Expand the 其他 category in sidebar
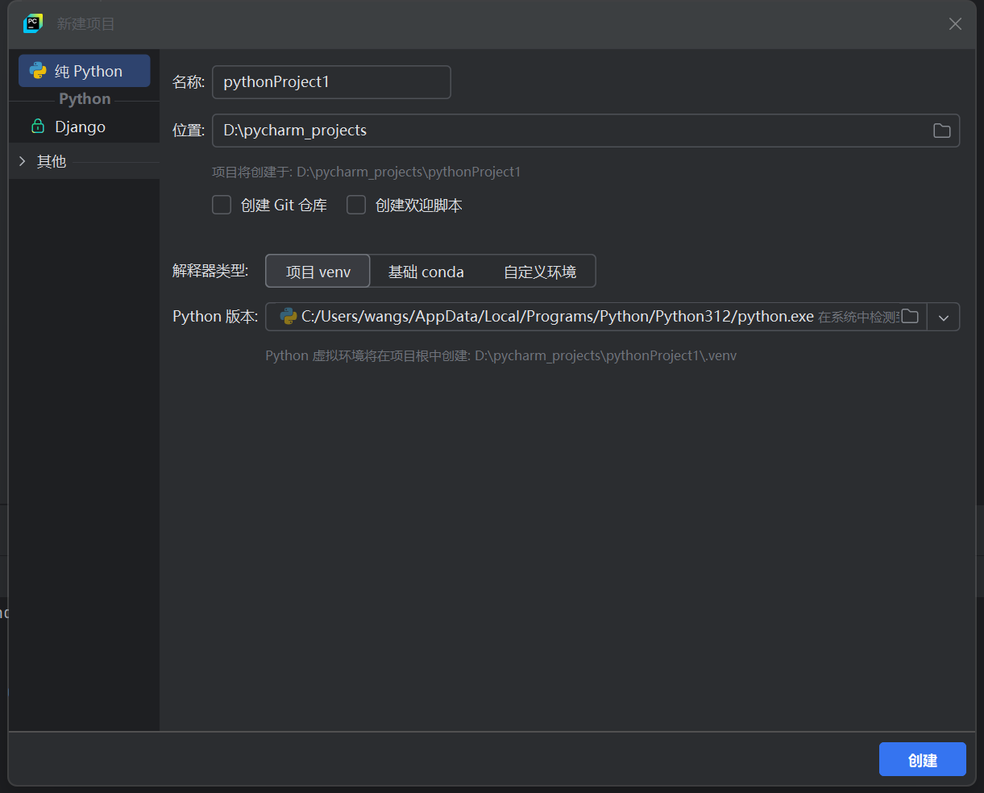 pyautogui.click(x=23, y=161)
